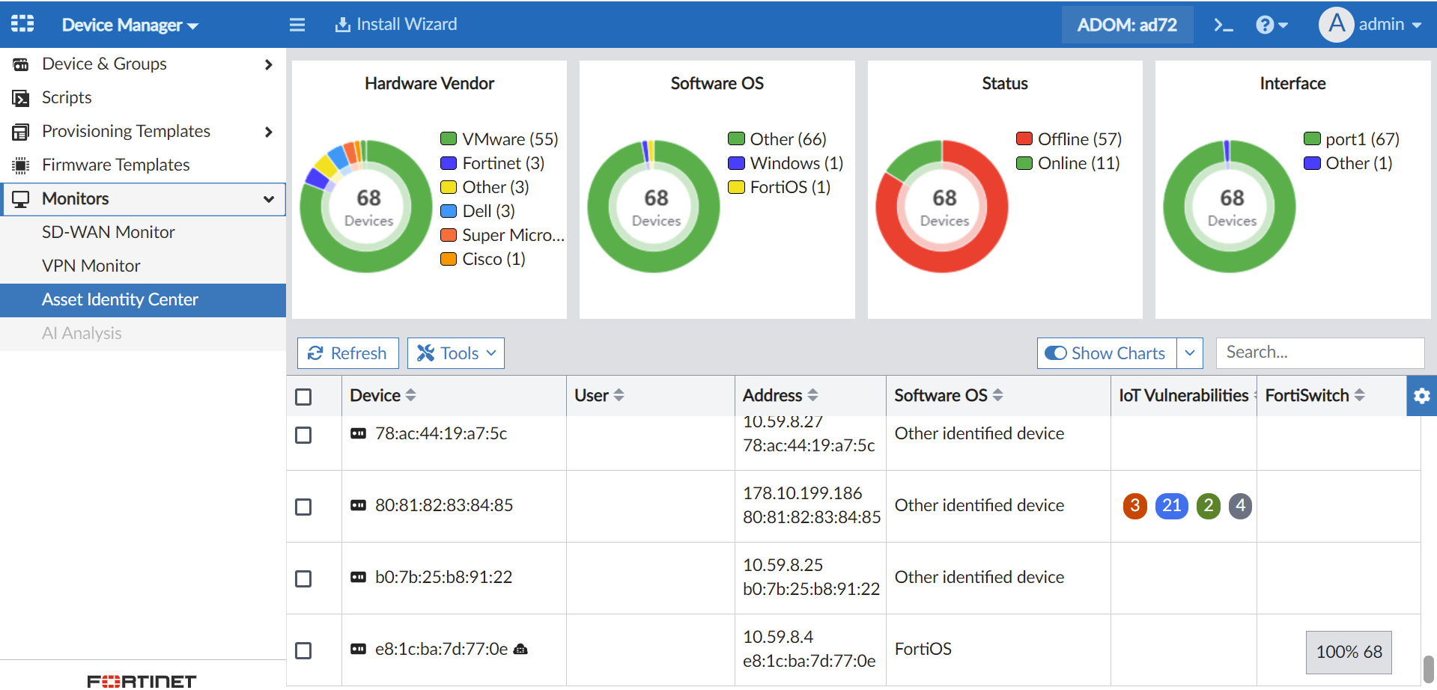Sort by Software OS column arrows
Viewport: 1437px width, 690px height.
pos(997,395)
